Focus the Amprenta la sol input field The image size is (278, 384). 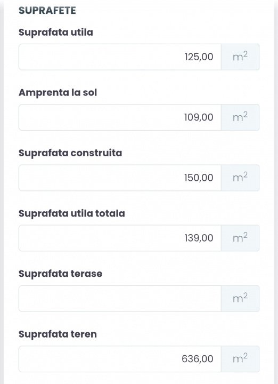pos(120,117)
